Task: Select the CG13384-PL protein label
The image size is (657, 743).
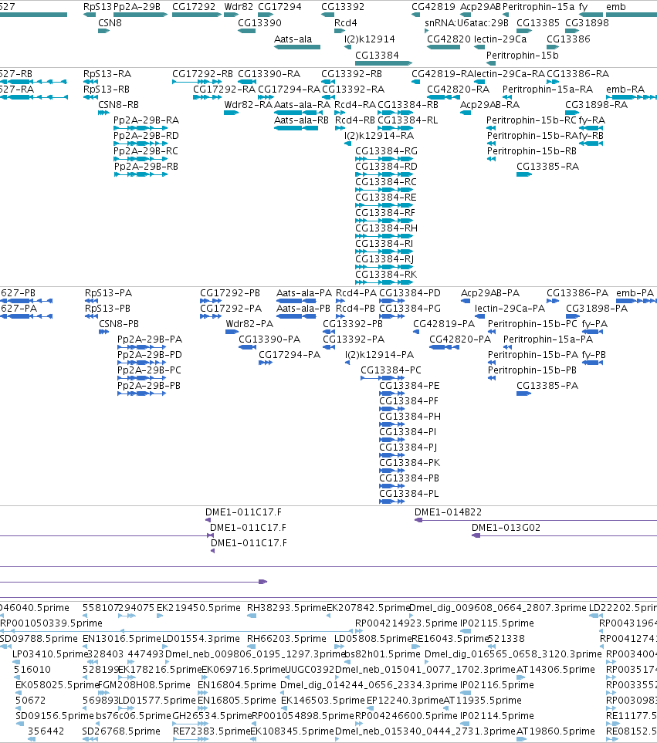Action: point(408,493)
